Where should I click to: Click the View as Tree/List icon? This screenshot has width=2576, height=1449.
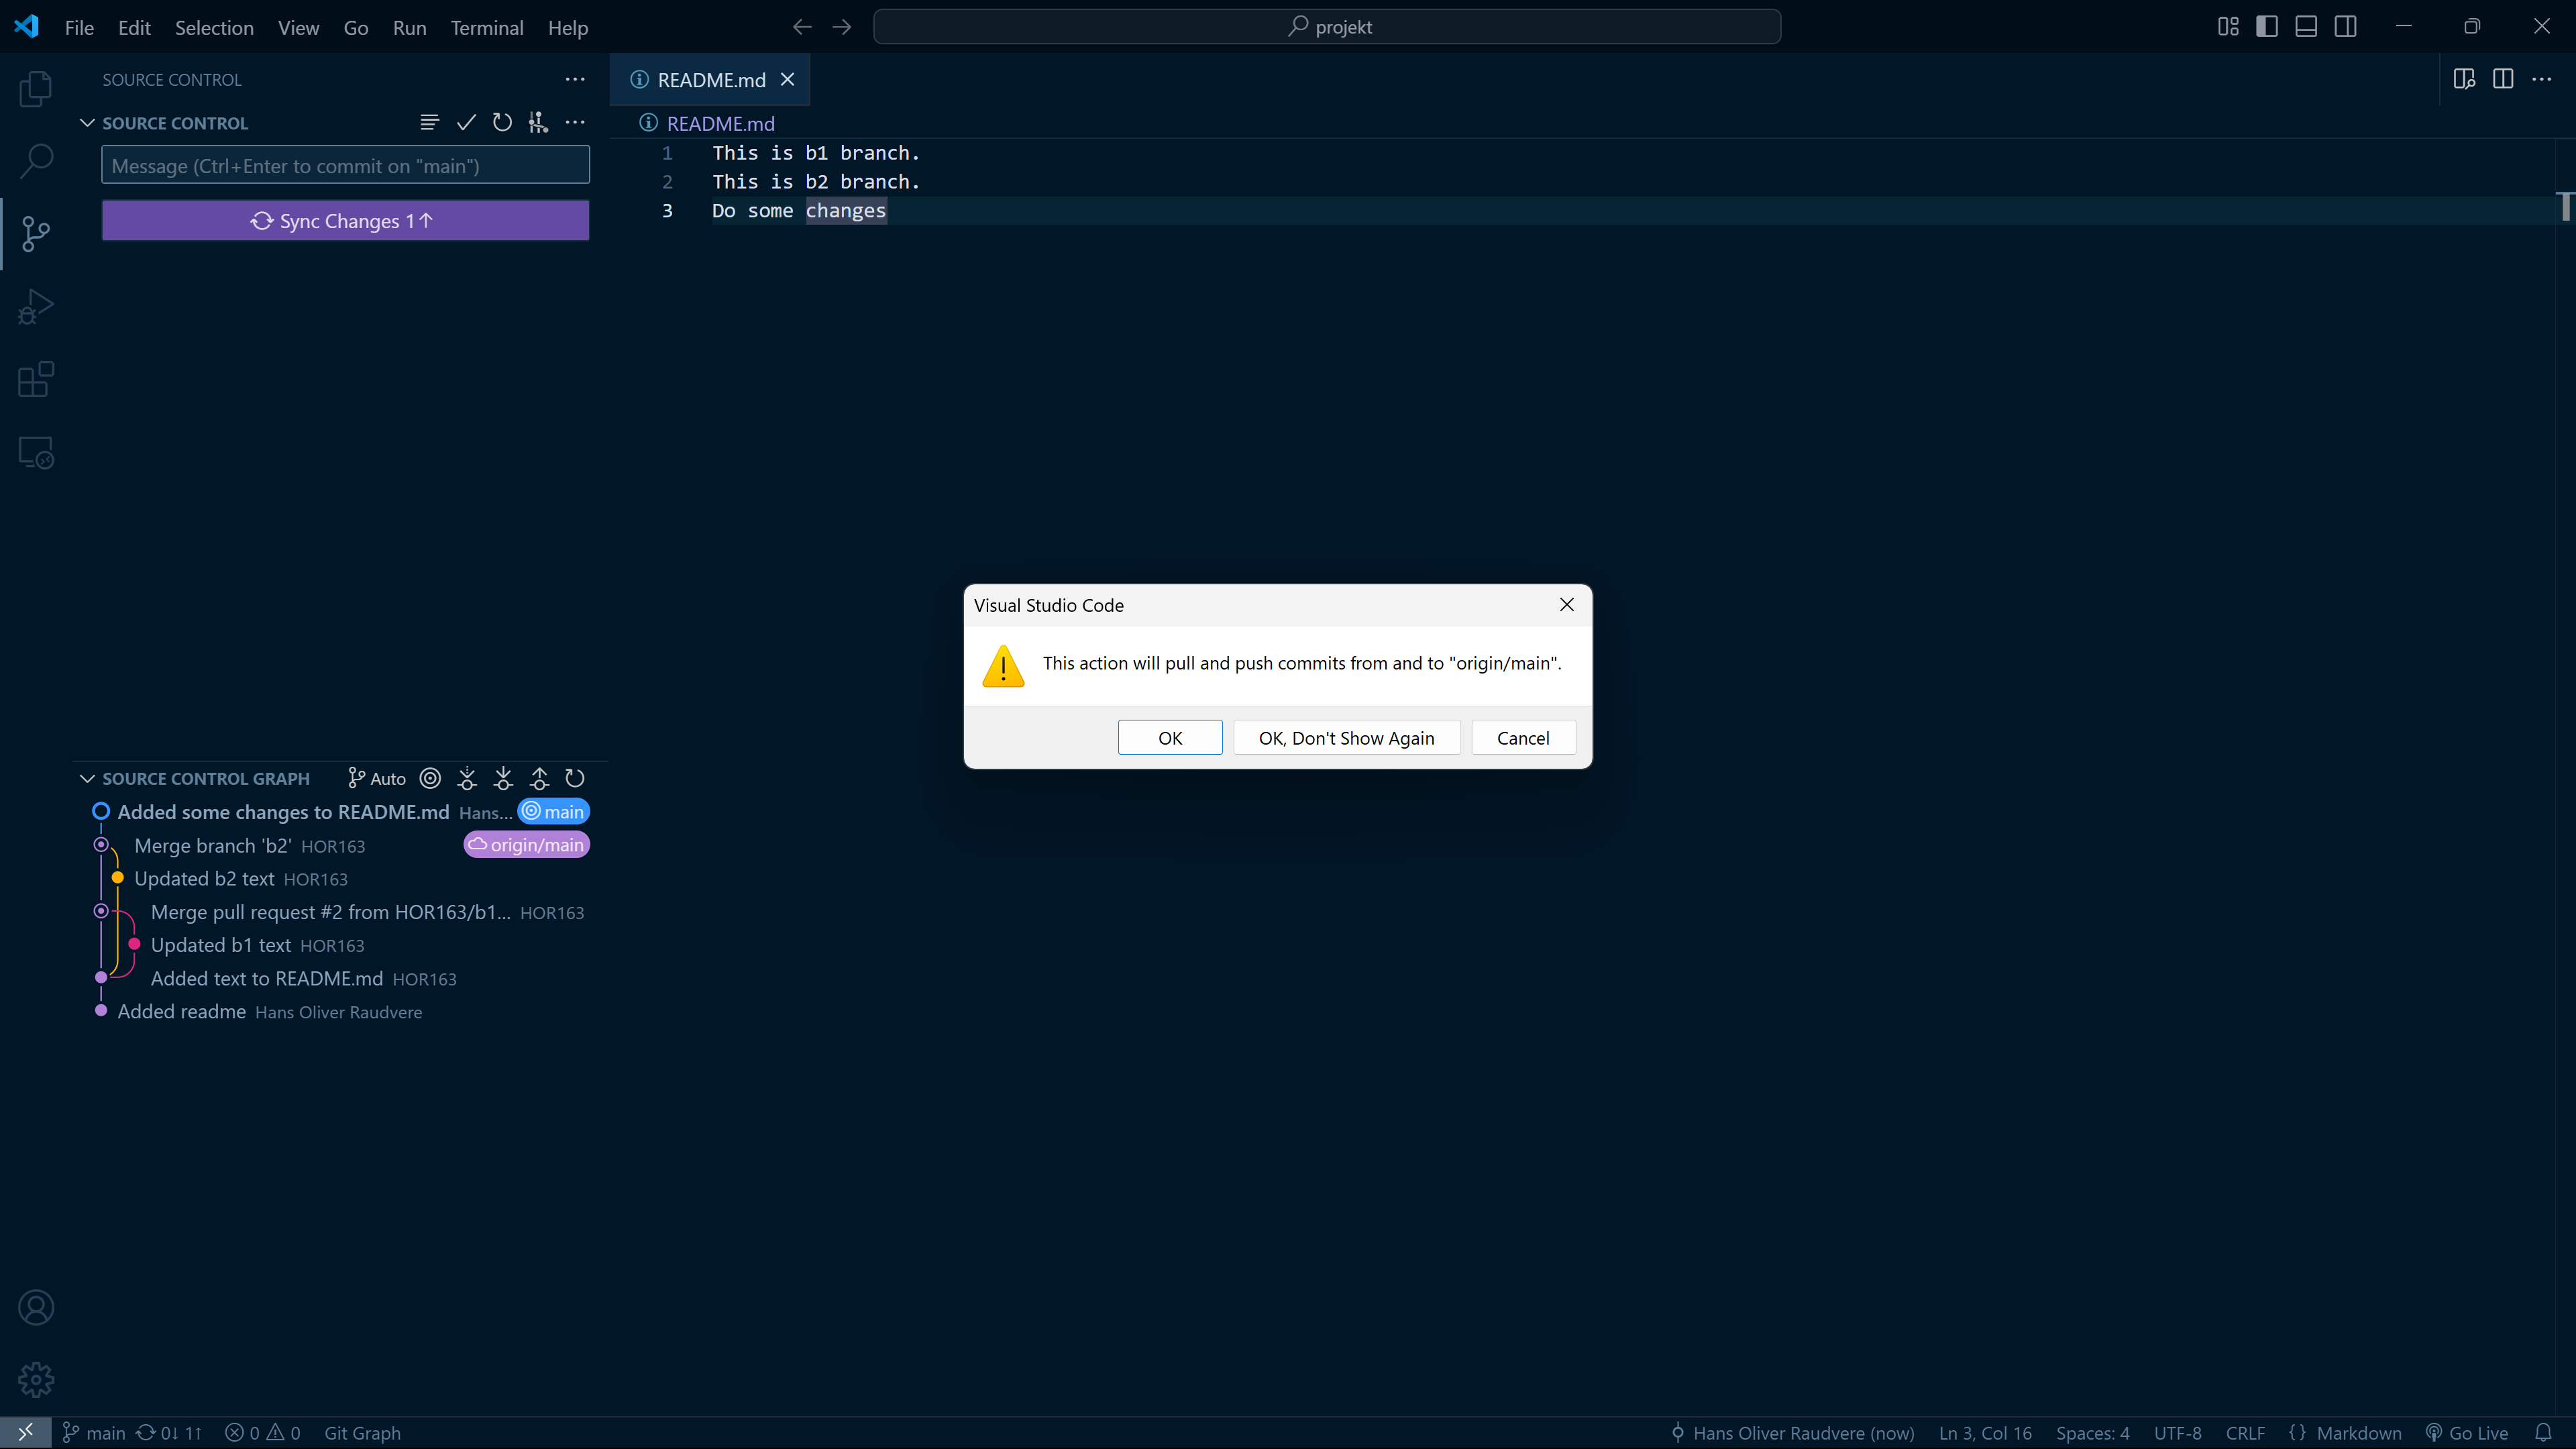430,122
